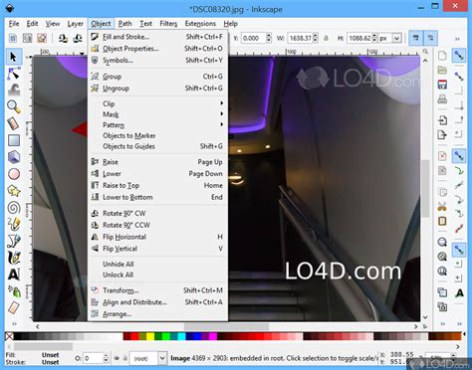The image size is (472, 370).
Task: Open the Extensions menu
Action: 200,24
